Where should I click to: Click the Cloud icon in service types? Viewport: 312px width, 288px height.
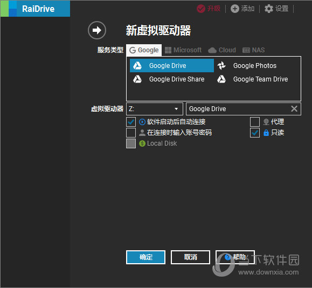[212, 50]
